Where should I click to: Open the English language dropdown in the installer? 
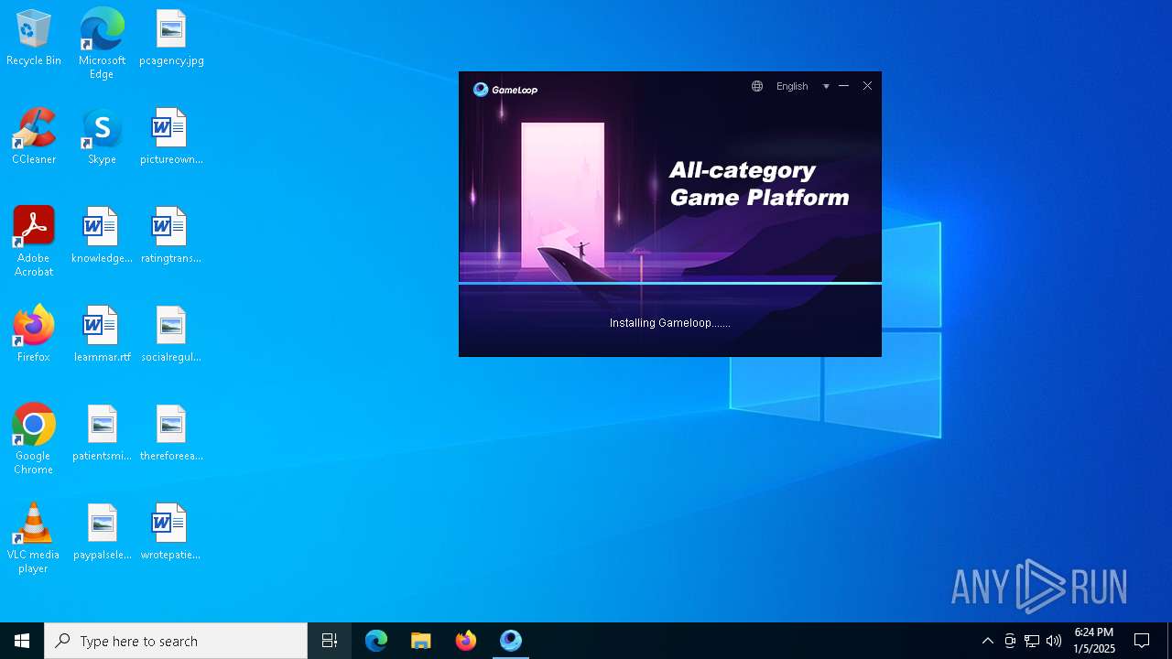click(x=802, y=86)
